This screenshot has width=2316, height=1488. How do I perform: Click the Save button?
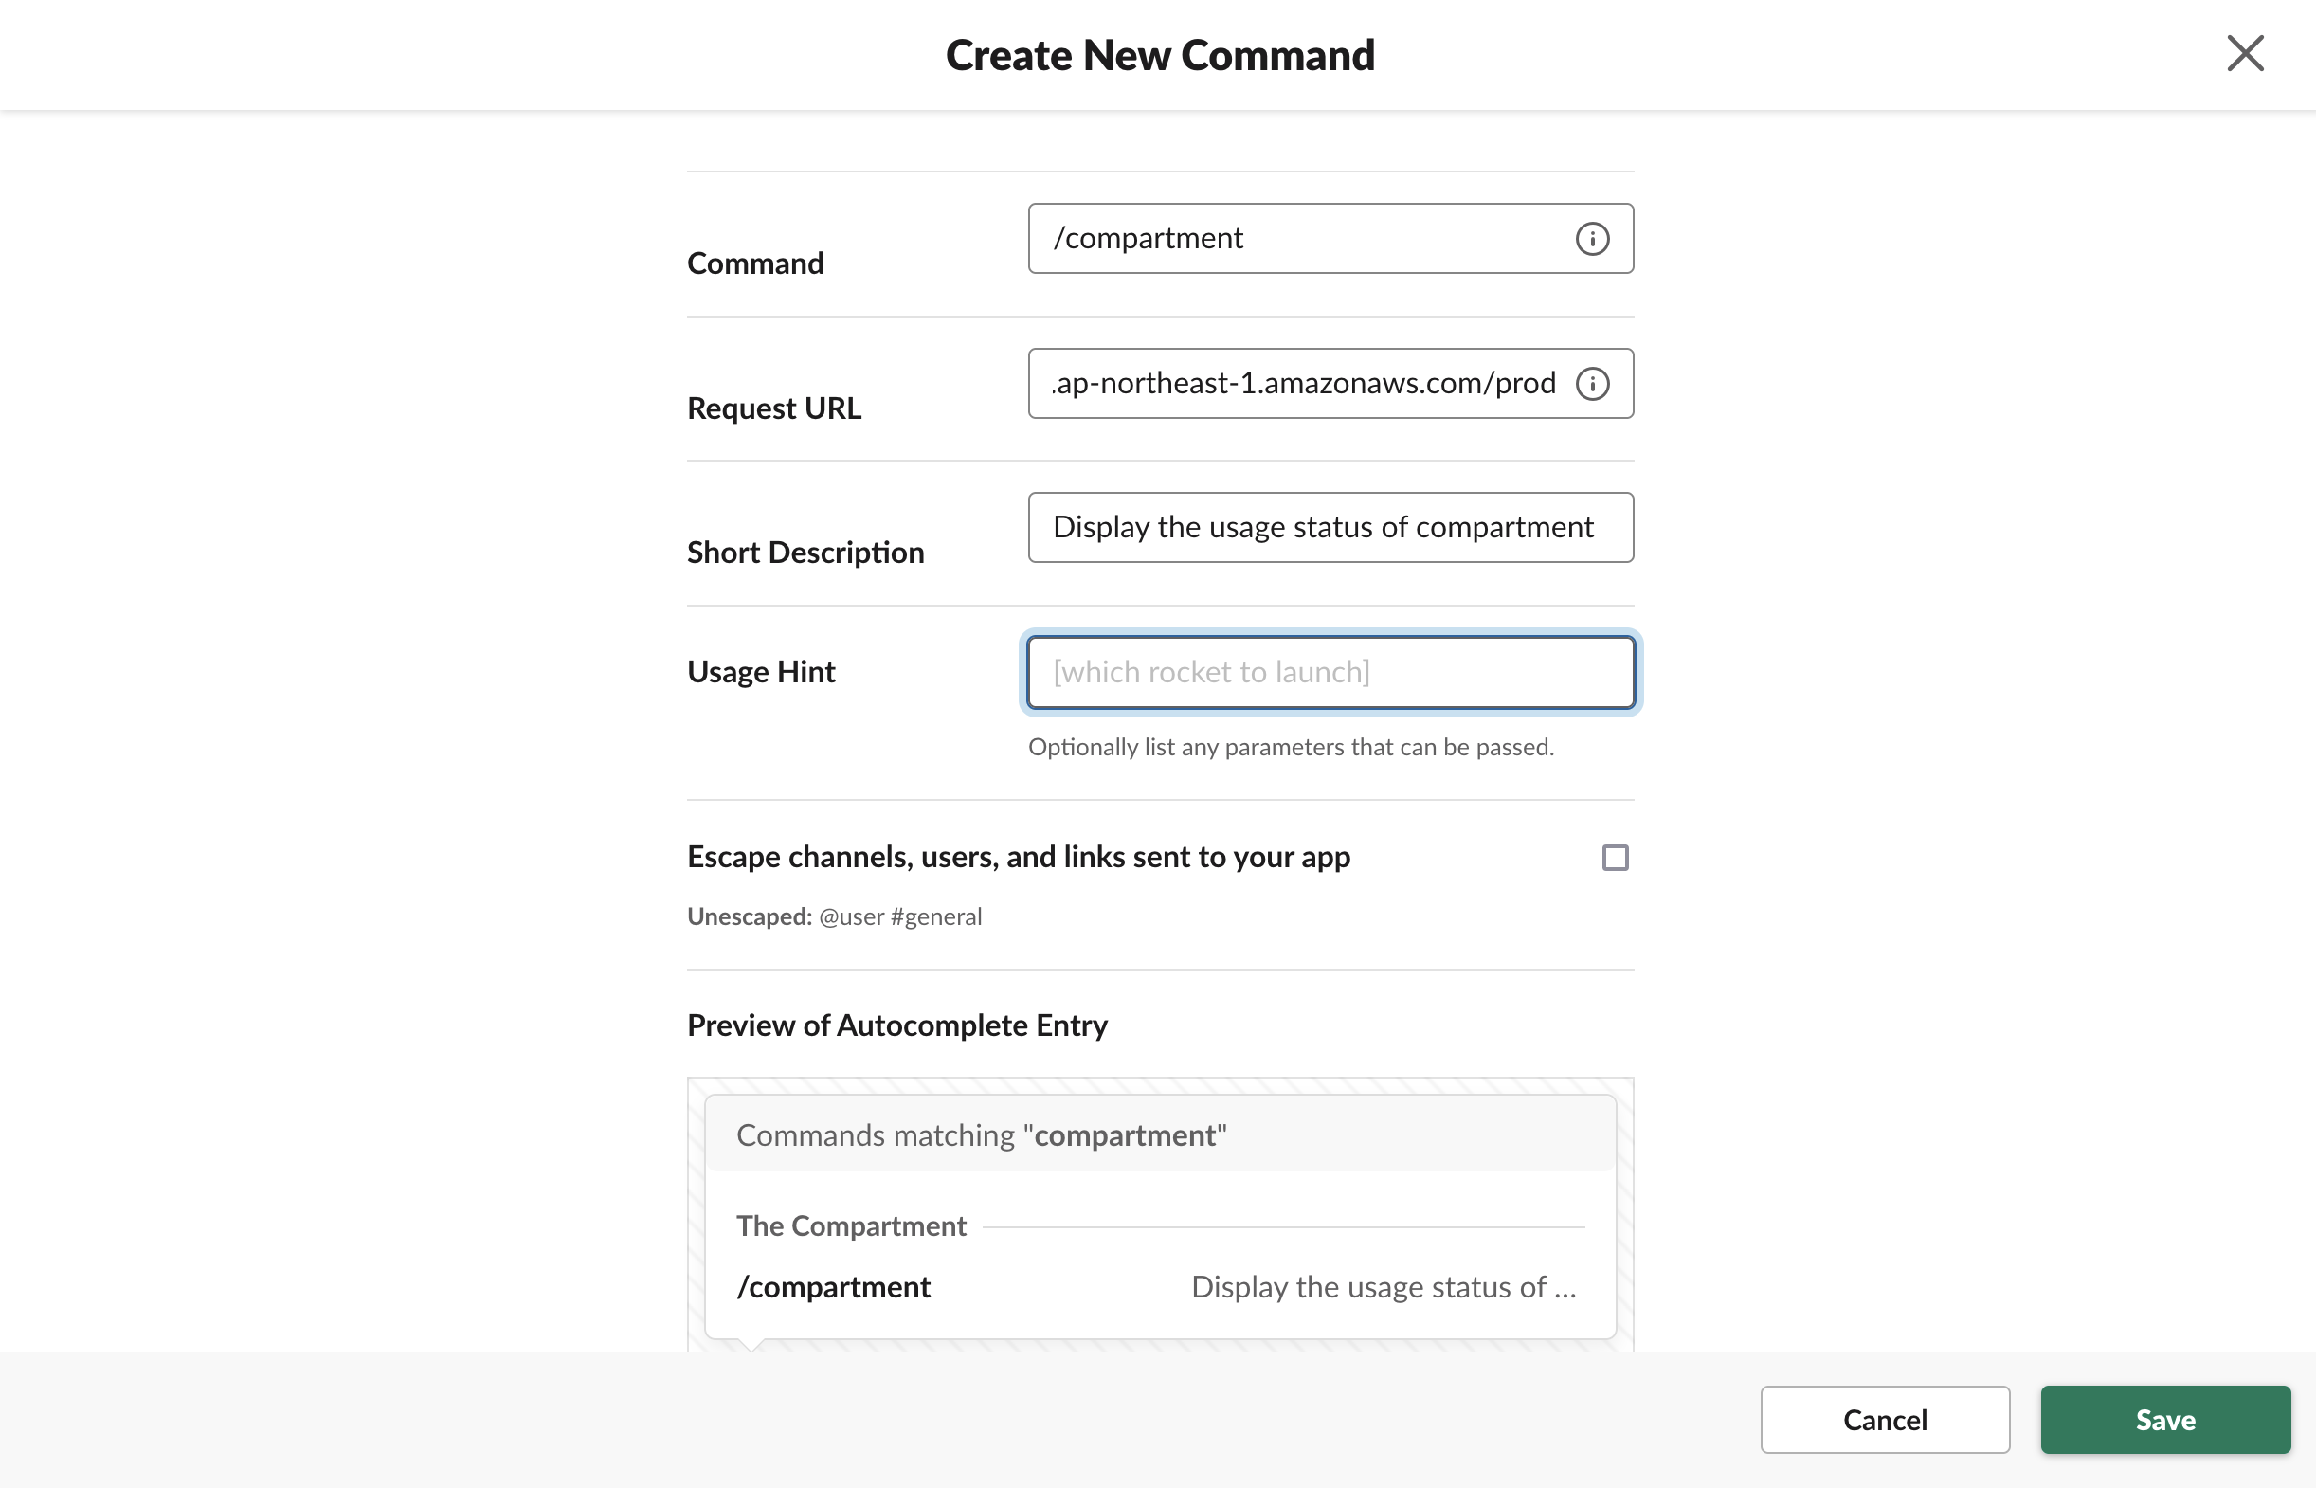[2165, 1420]
